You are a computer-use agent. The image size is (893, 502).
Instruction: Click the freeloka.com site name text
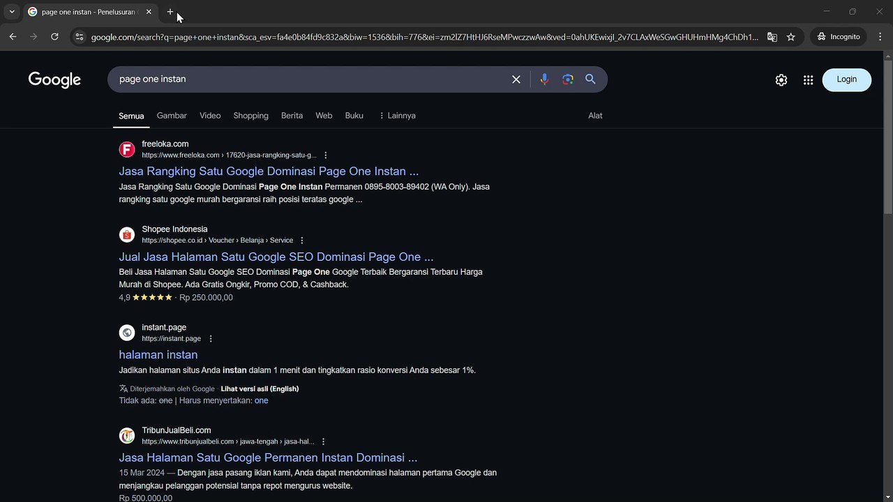pos(165,144)
